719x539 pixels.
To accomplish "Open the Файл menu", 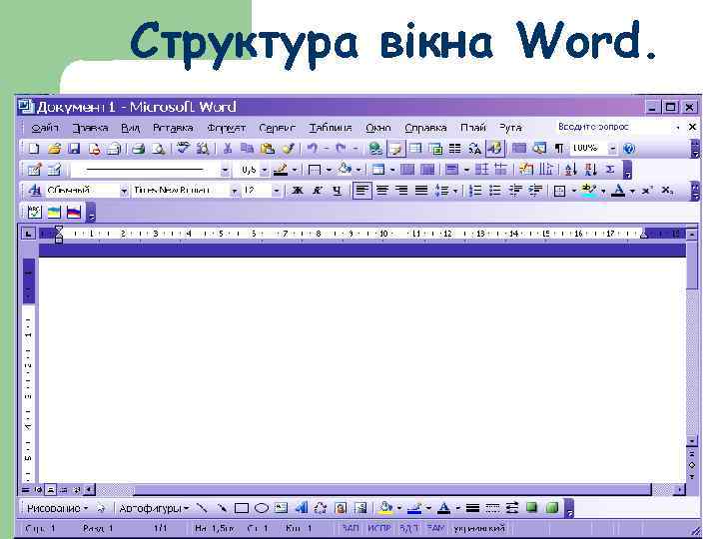I will 45,128.
